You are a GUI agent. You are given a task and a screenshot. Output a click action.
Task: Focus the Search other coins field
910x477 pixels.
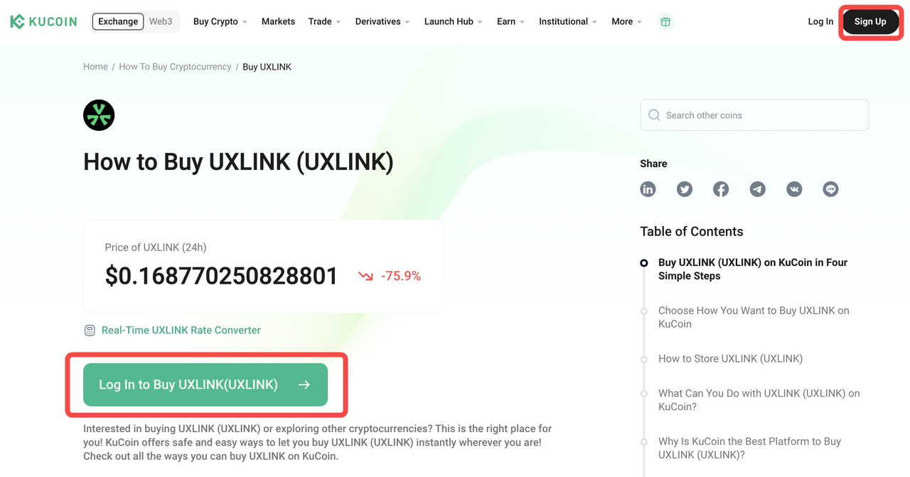point(754,115)
